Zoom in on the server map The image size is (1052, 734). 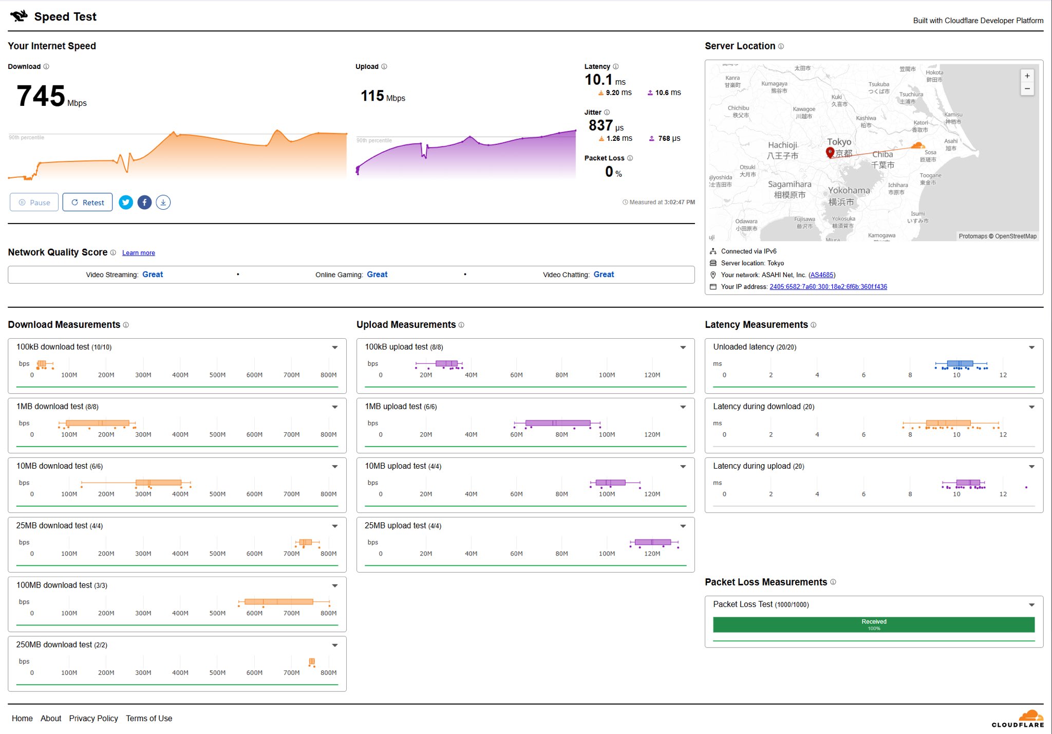[x=1027, y=76]
